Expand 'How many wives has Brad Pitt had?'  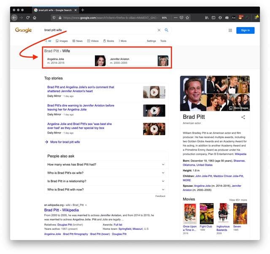(106, 164)
